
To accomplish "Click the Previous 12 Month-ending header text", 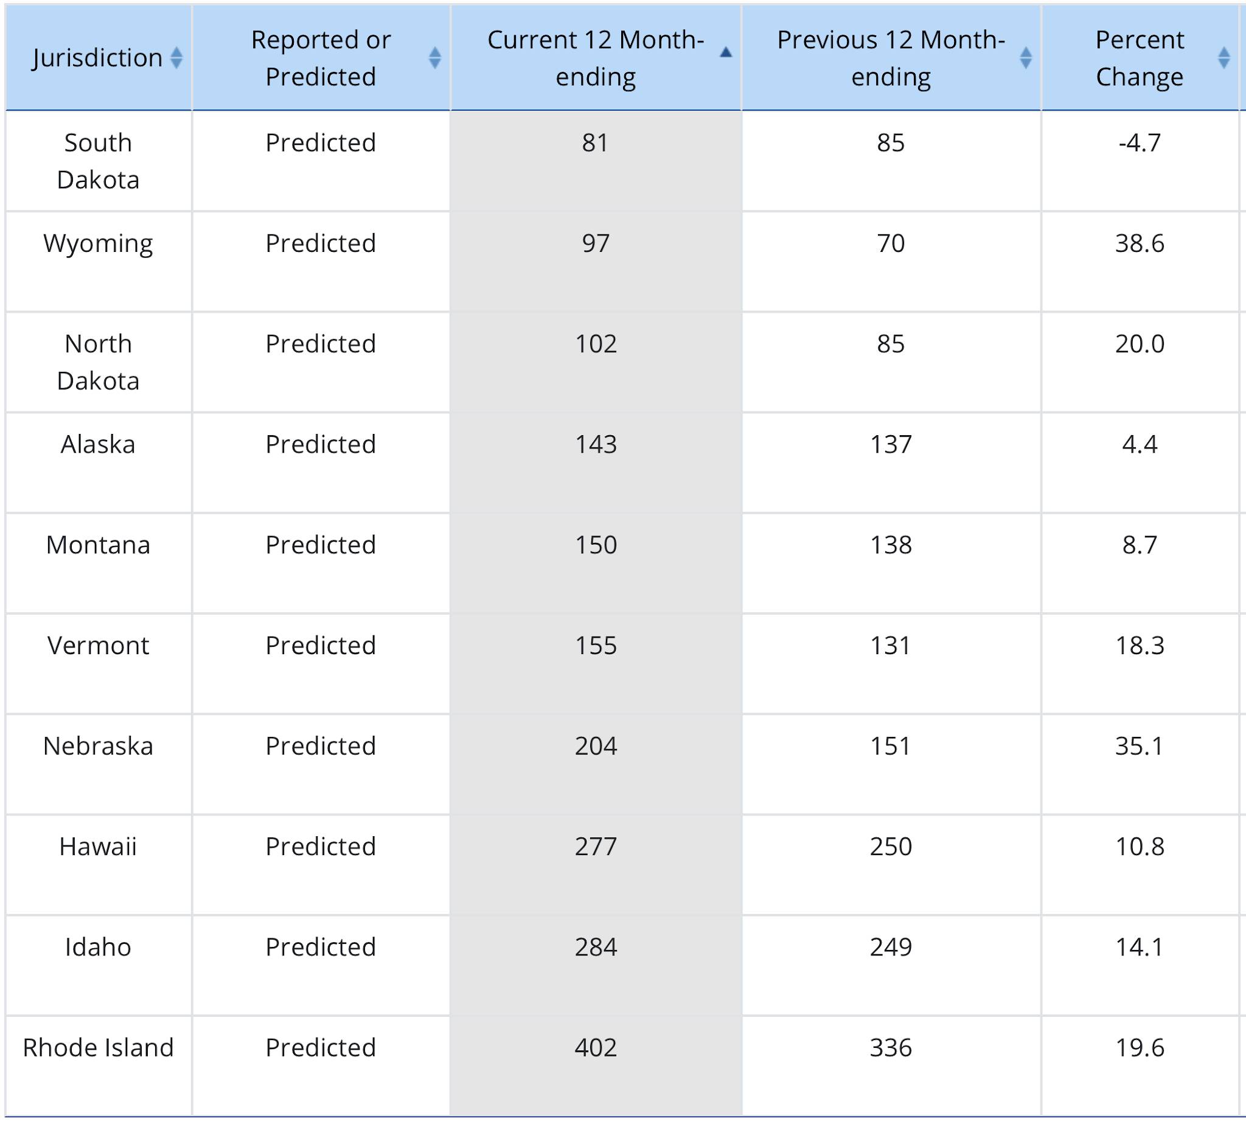I will pyautogui.click(x=891, y=58).
